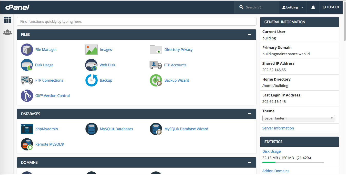Open the Backup Wizard icon
The height and width of the screenshot is (175, 346).
[156, 80]
